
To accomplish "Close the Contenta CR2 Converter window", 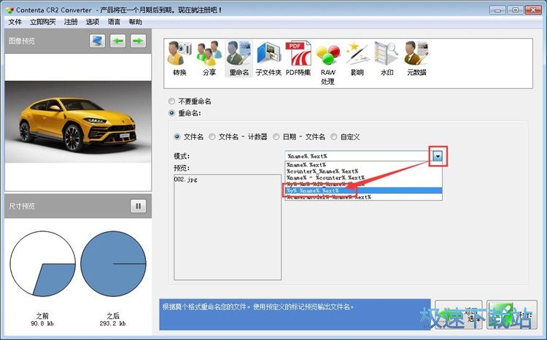I will 533,10.
